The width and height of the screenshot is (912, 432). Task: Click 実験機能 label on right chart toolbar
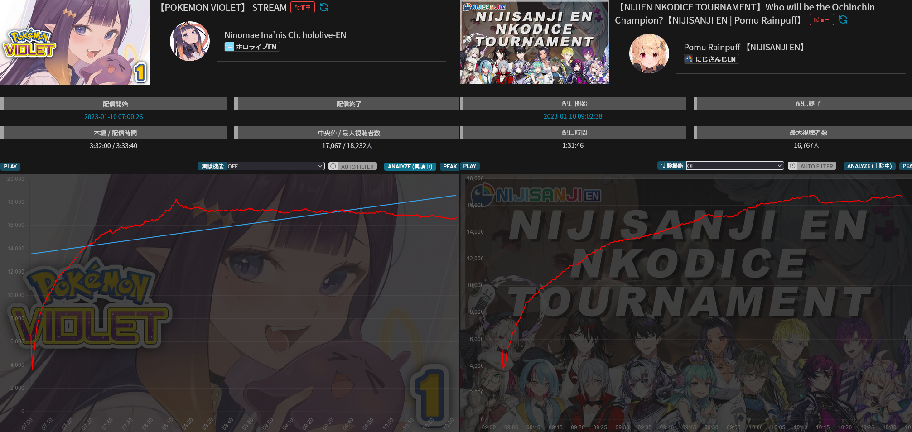click(x=672, y=166)
